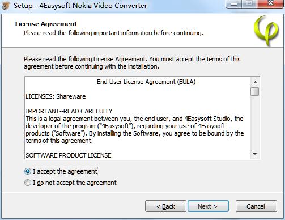285x220 pixels.
Task: Select "I do not accept the agreement" option
Action: [x=28, y=183]
